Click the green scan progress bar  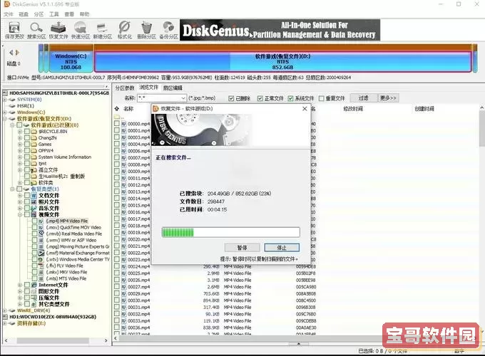231,232
